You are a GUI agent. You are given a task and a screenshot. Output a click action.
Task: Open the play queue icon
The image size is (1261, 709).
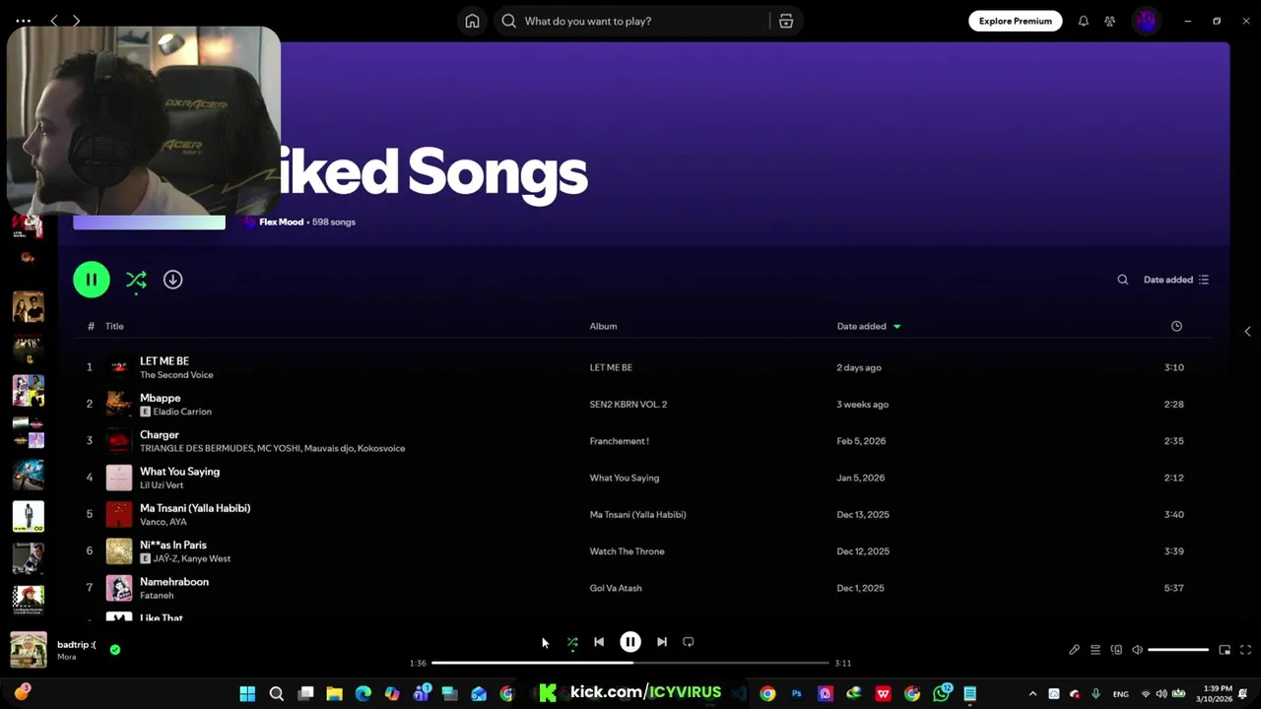pos(1095,650)
